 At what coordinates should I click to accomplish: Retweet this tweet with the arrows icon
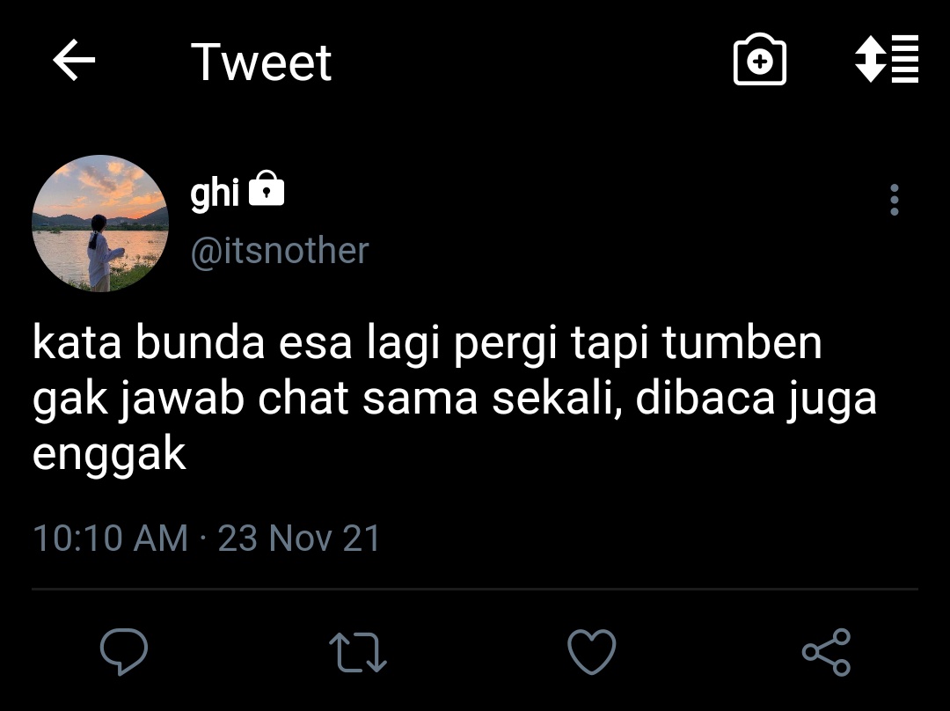pos(358,653)
